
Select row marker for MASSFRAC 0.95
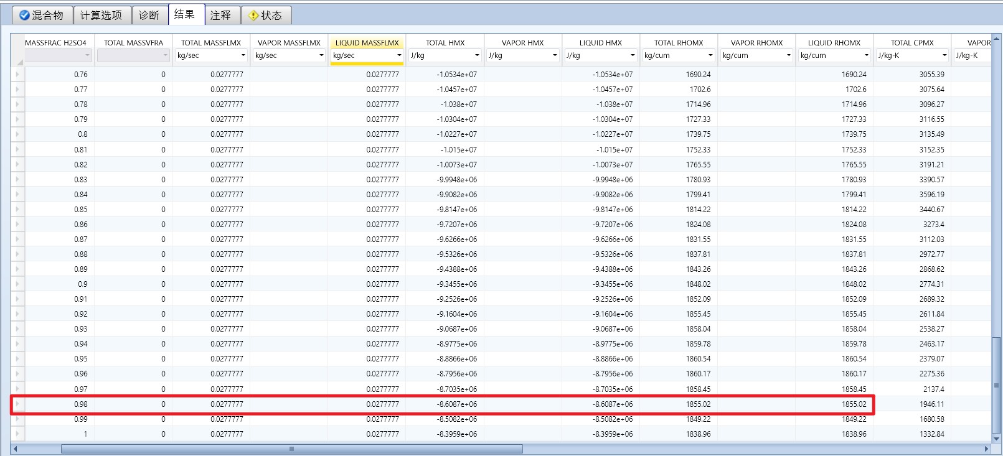point(17,358)
